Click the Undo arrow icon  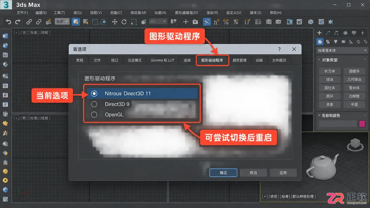(8, 22)
